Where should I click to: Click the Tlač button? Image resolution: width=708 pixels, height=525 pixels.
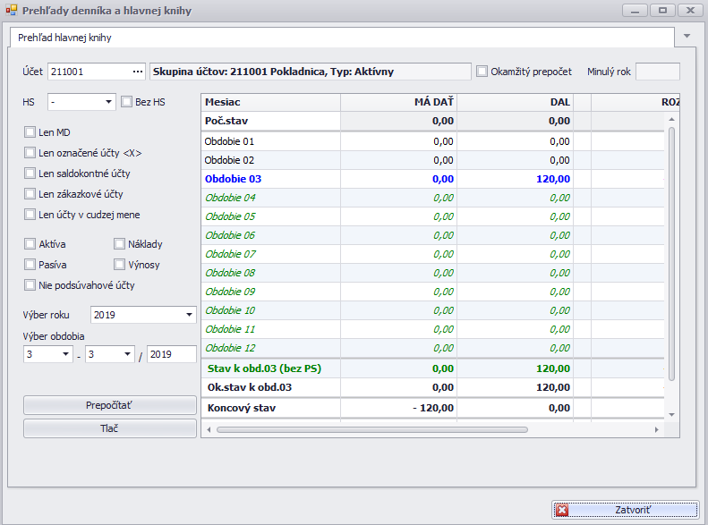(109, 428)
